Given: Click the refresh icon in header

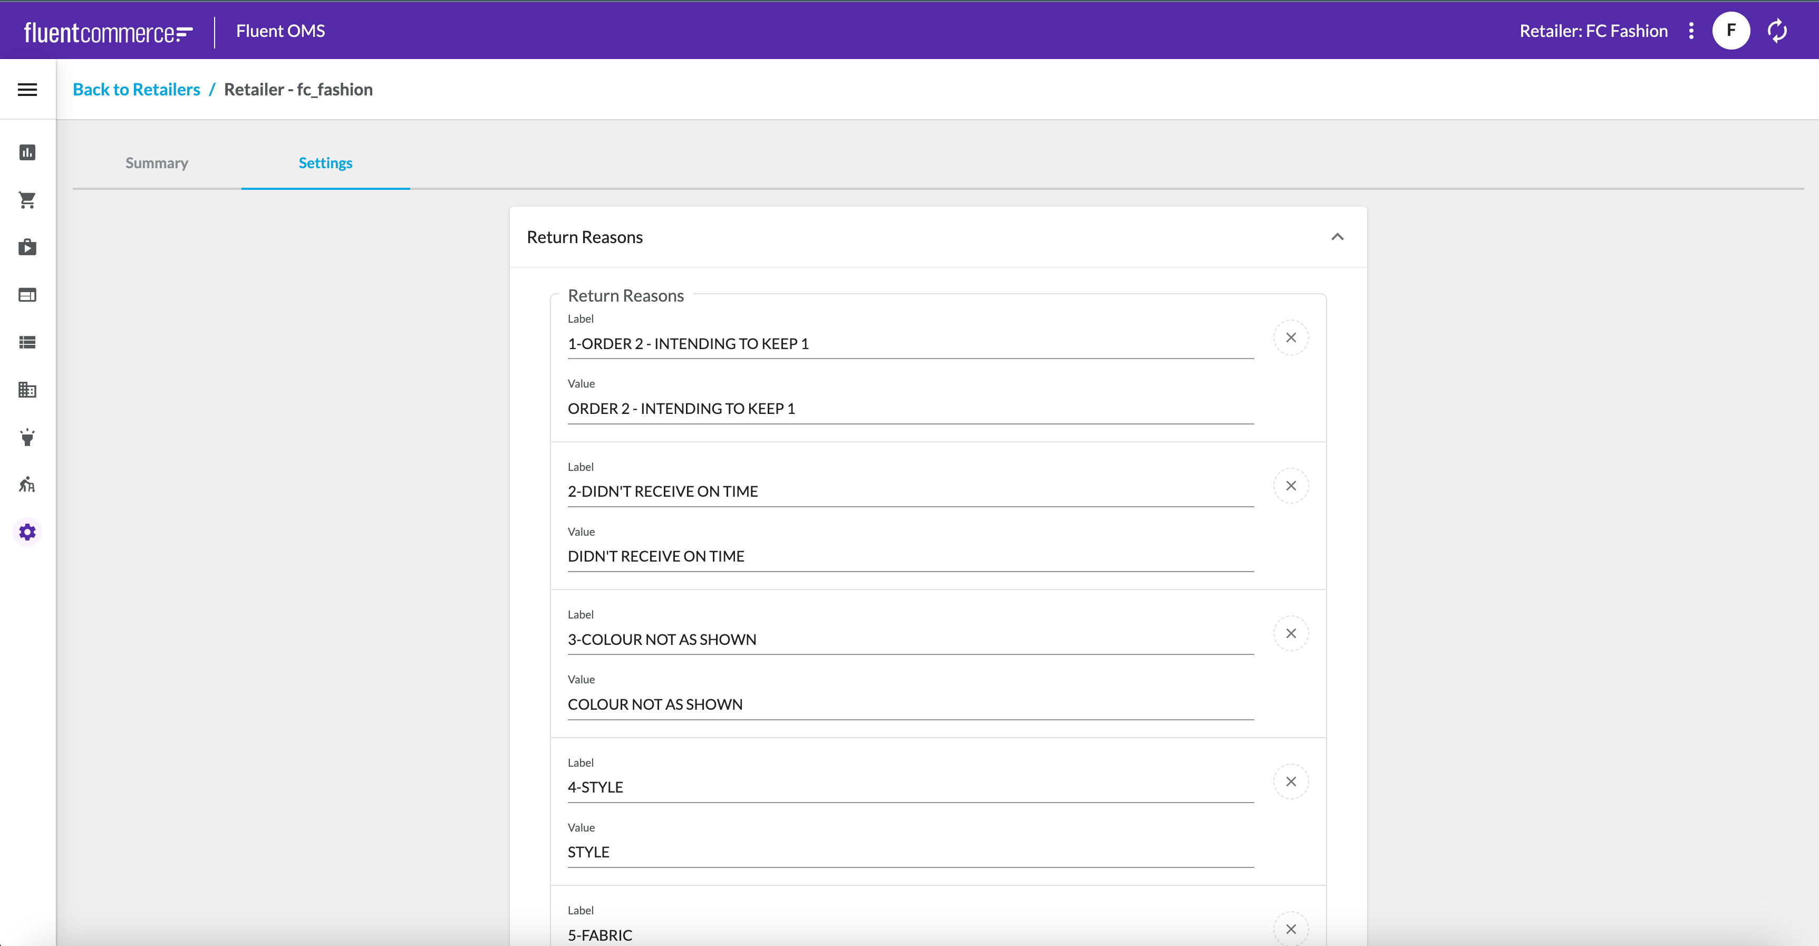Looking at the screenshot, I should (1777, 31).
